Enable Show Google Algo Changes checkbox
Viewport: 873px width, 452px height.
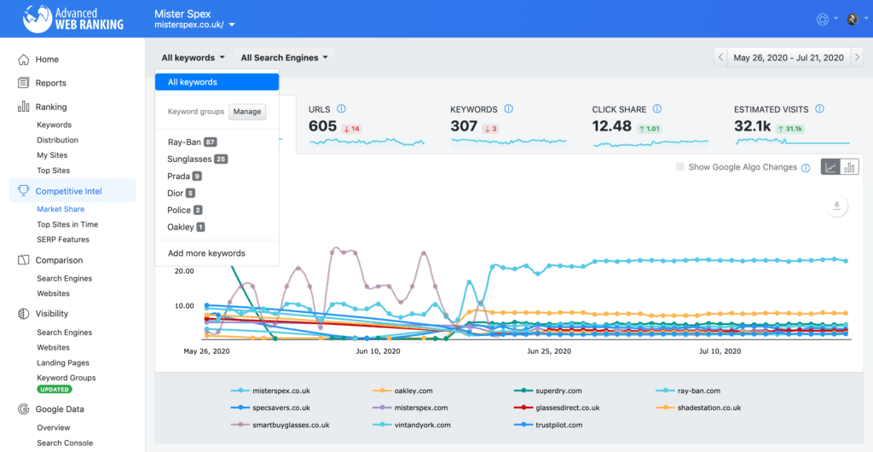(679, 167)
